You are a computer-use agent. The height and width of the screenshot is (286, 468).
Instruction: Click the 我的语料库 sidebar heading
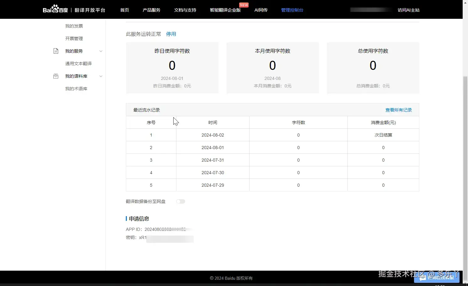(76, 76)
